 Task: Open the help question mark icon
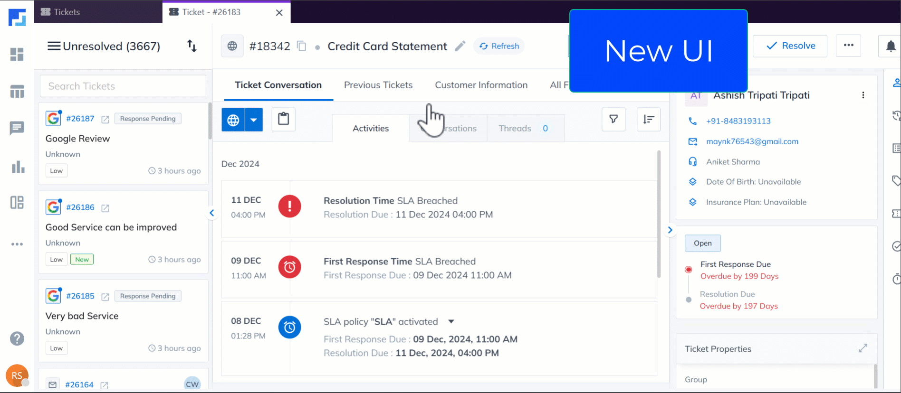pyautogui.click(x=17, y=338)
